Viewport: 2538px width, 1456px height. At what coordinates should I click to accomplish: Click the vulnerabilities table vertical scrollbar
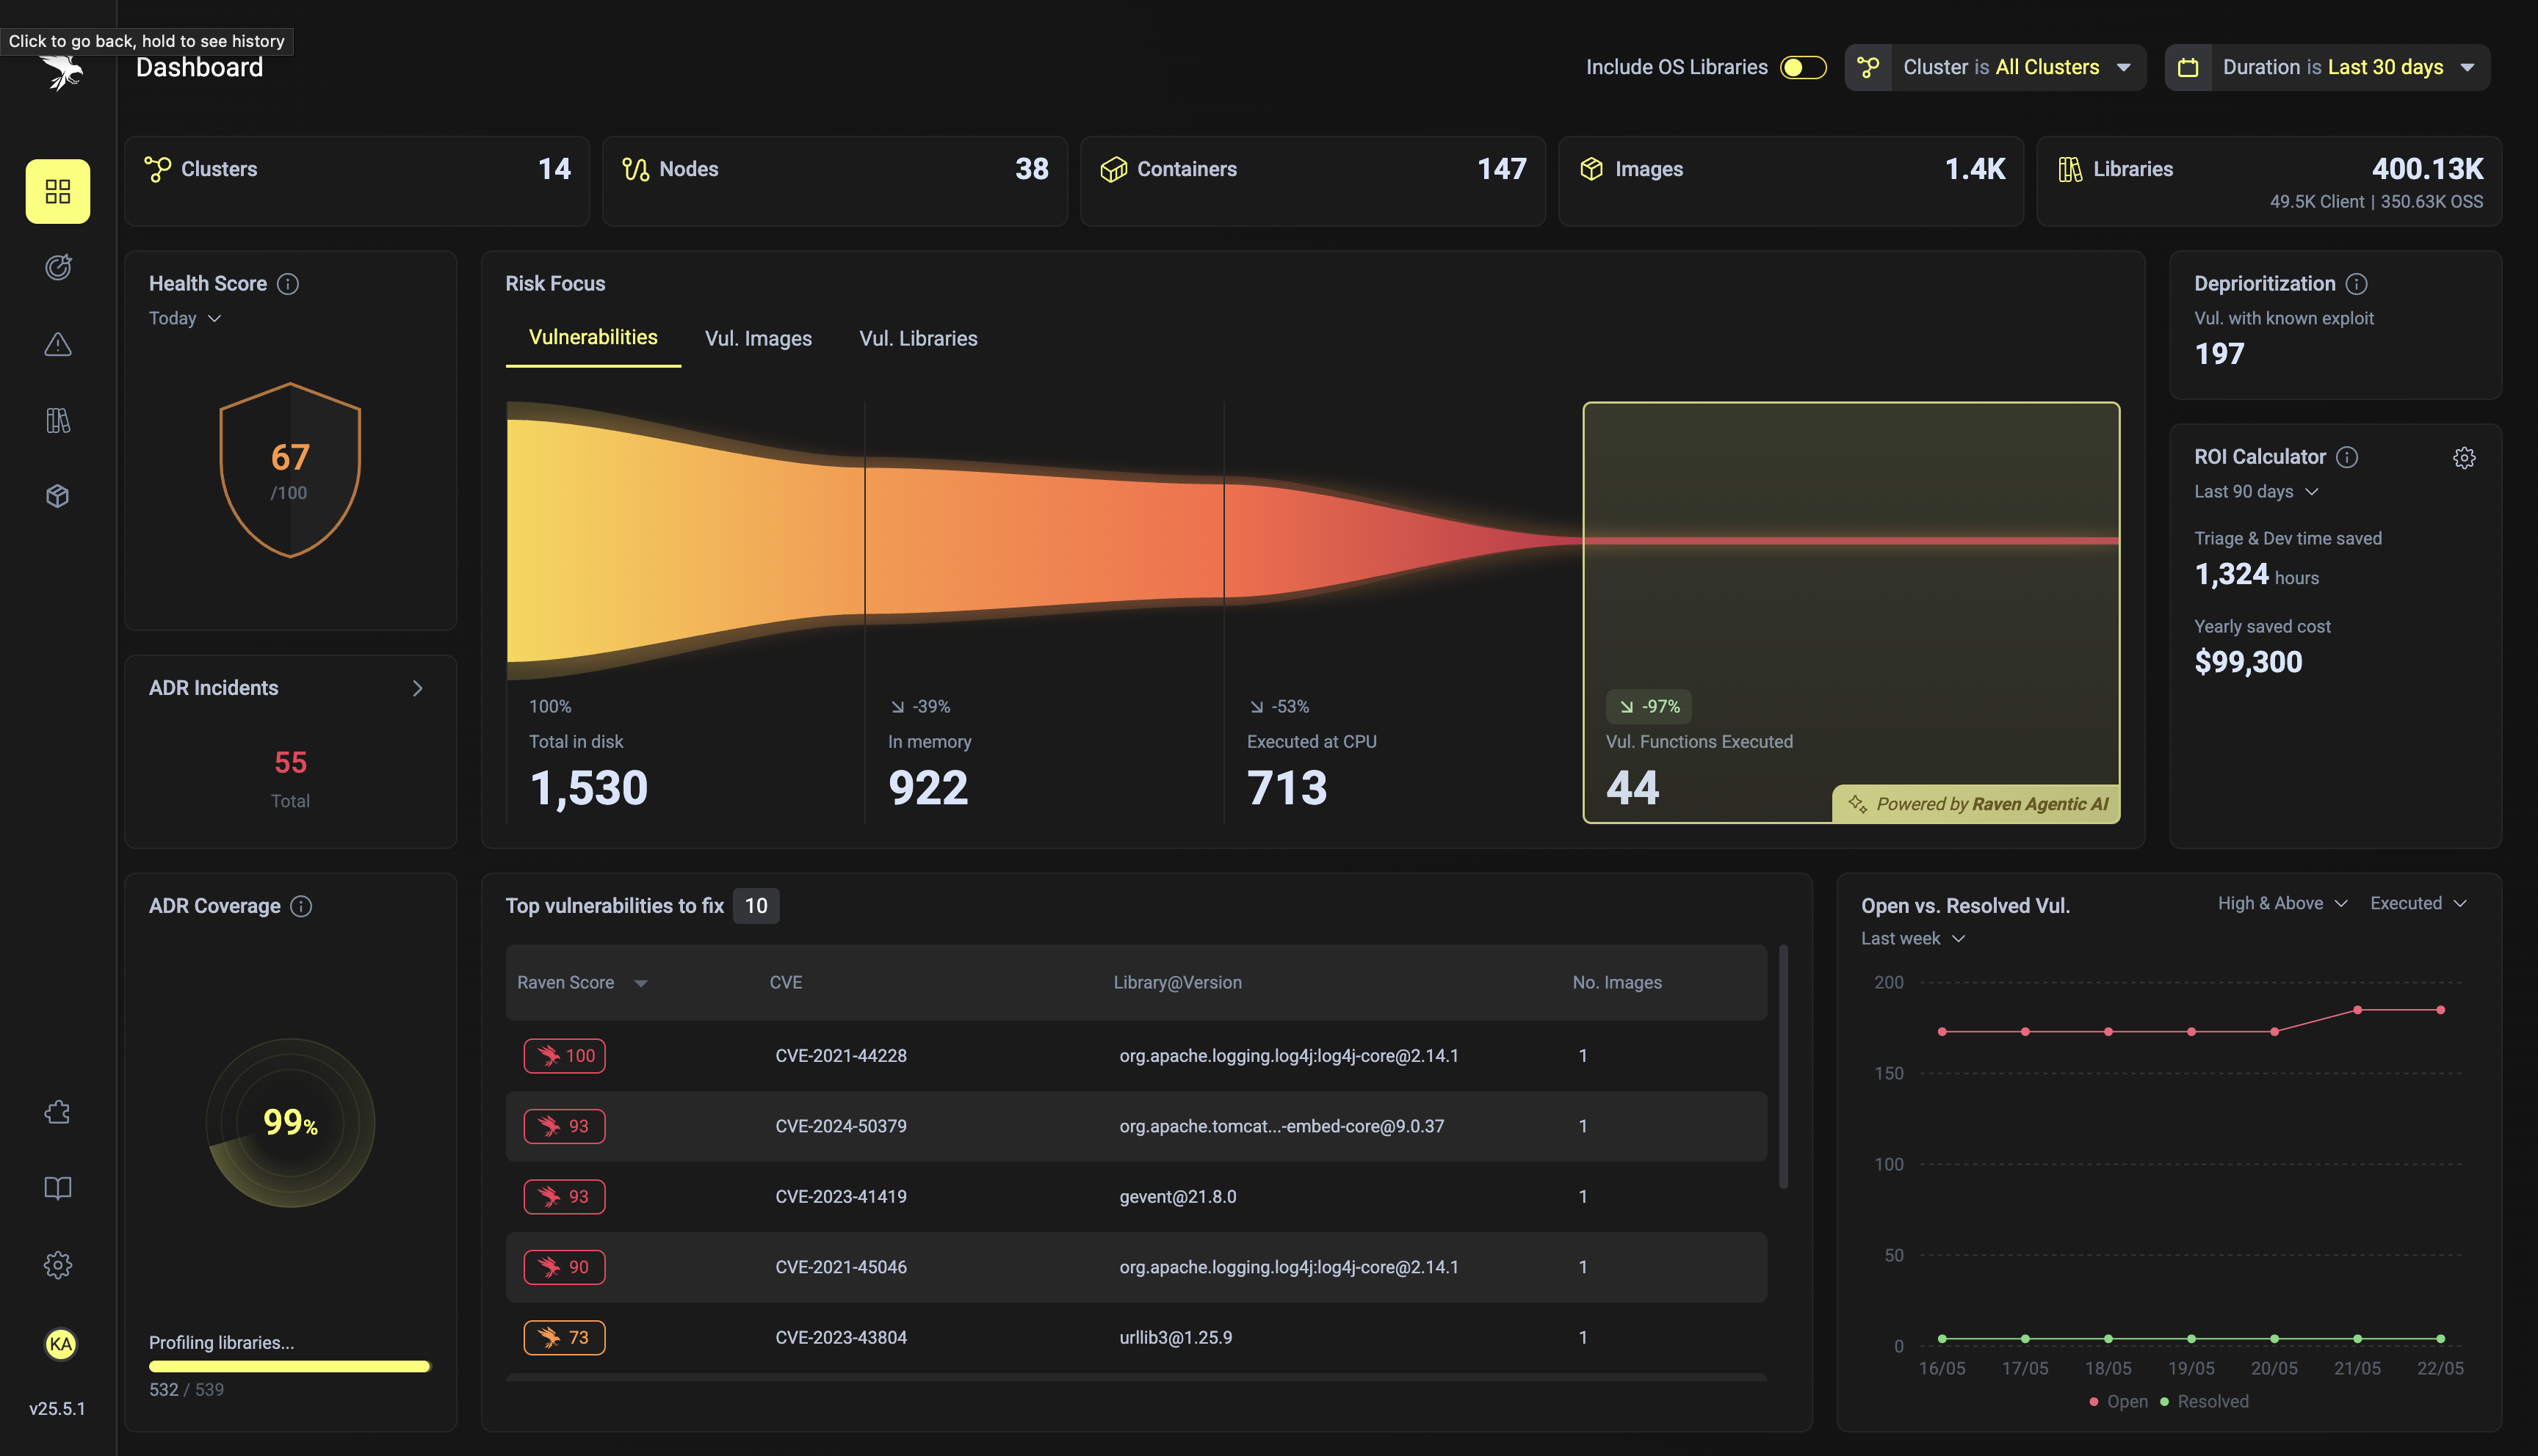(x=1783, y=1065)
